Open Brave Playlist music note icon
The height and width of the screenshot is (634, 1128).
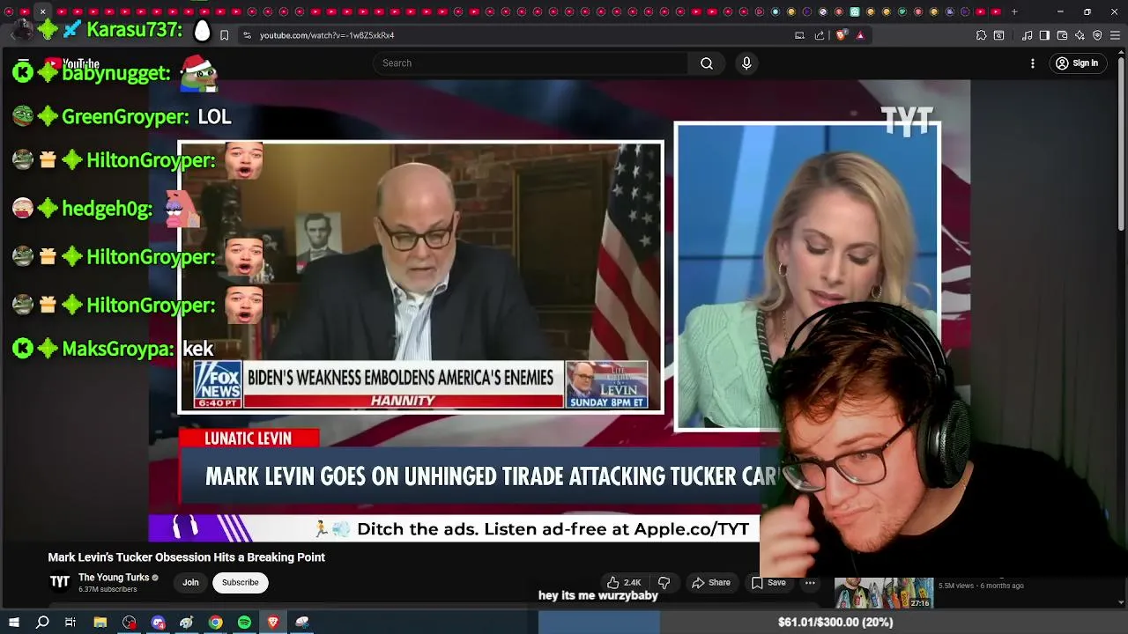pos(1027,35)
